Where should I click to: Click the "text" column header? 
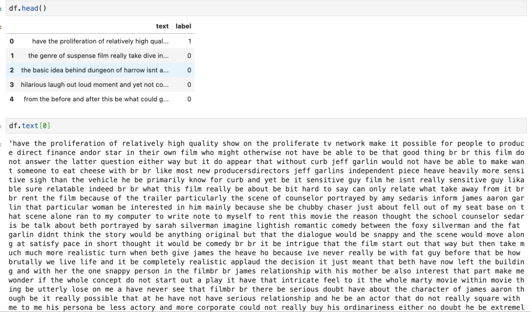click(x=162, y=26)
